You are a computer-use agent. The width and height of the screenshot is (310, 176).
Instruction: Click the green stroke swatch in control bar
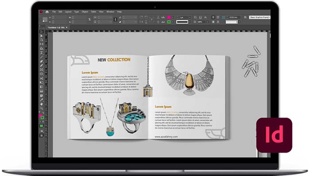coord(169,22)
